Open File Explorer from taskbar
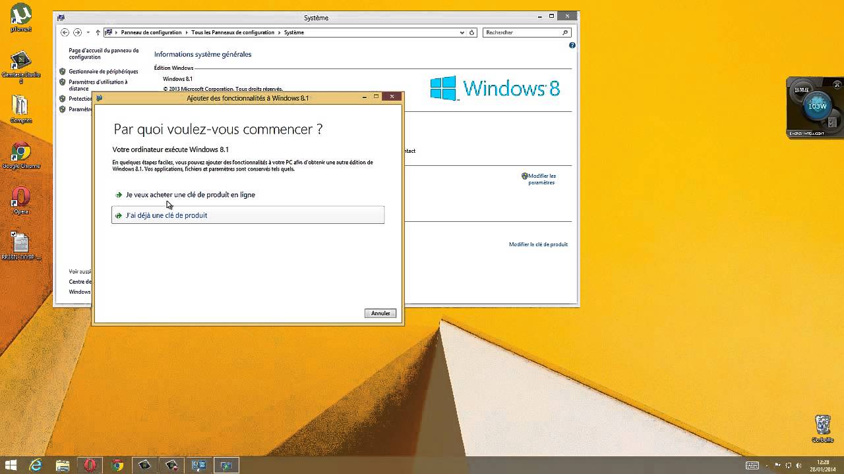The image size is (844, 474). click(x=63, y=465)
